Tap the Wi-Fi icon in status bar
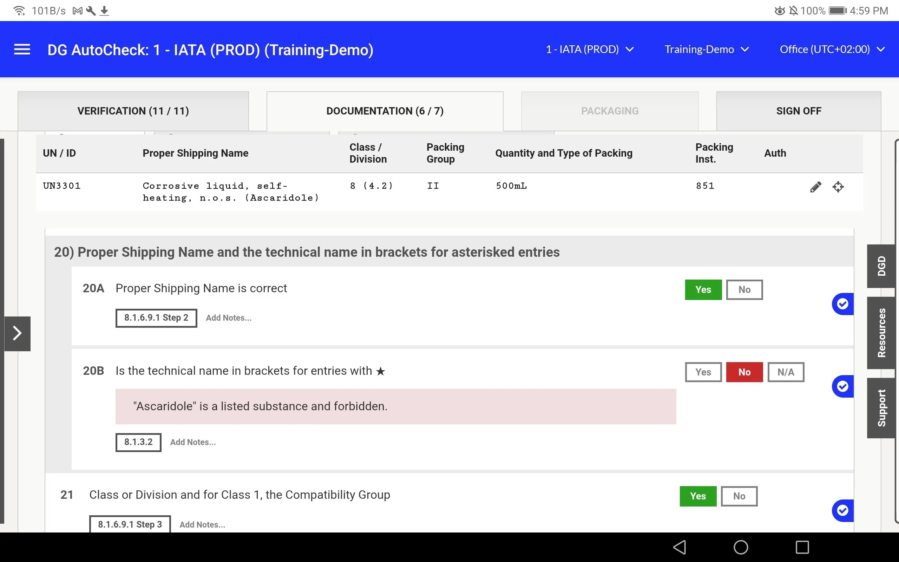This screenshot has height=562, width=899. [x=19, y=11]
